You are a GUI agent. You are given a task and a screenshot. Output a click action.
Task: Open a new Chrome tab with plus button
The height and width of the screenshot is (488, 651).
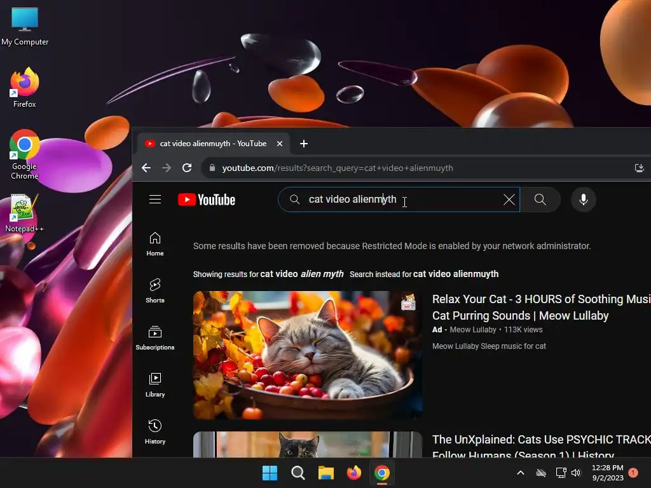click(x=304, y=144)
